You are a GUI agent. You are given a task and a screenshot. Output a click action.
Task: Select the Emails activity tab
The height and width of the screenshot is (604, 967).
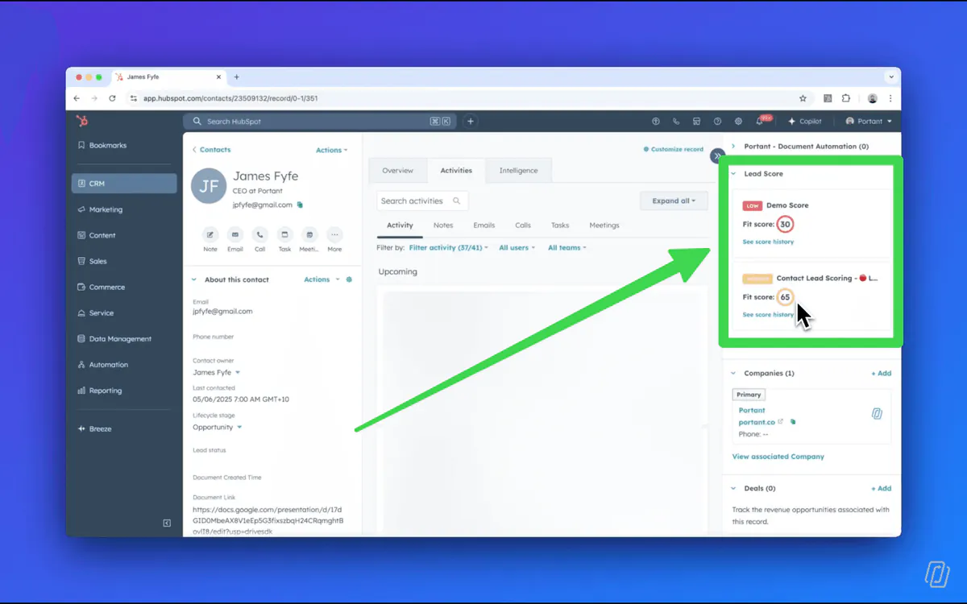pyautogui.click(x=484, y=225)
